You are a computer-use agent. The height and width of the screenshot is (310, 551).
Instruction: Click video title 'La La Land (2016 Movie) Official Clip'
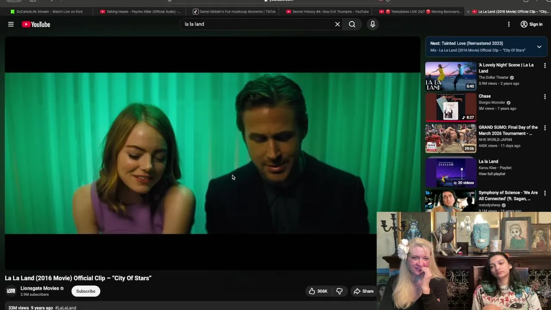pyautogui.click(x=78, y=278)
